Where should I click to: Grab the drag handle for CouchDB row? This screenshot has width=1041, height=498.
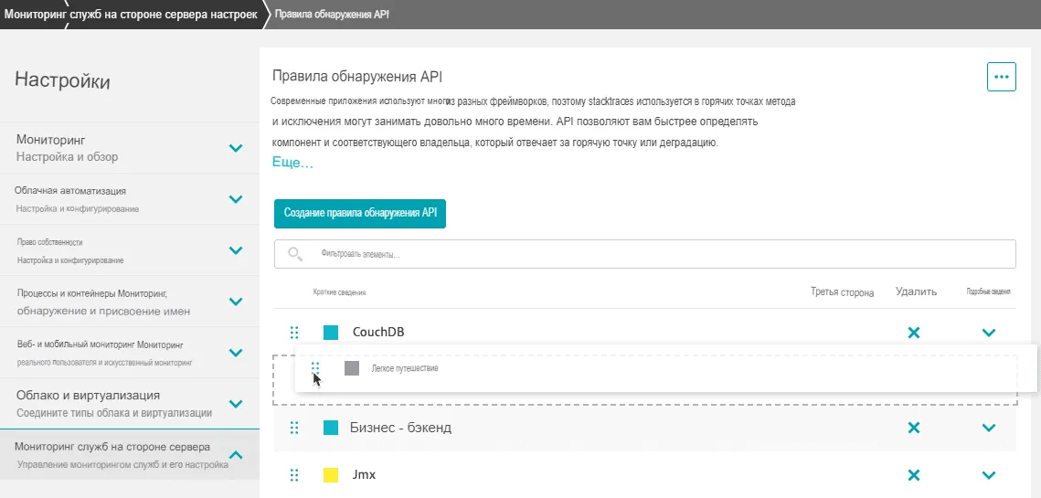pos(294,333)
